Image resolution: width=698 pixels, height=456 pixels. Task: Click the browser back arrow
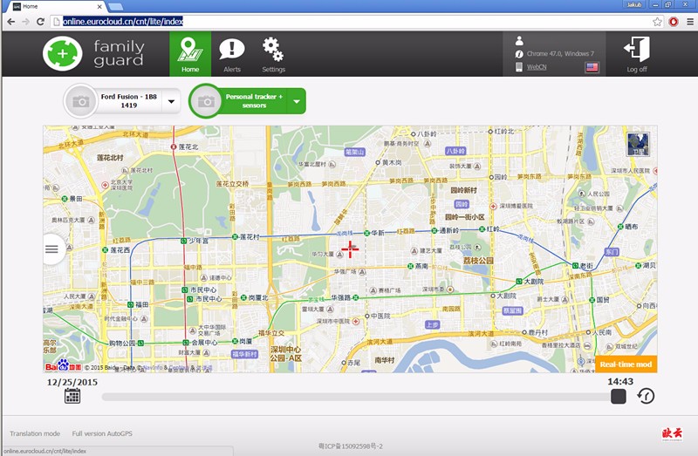(11, 21)
